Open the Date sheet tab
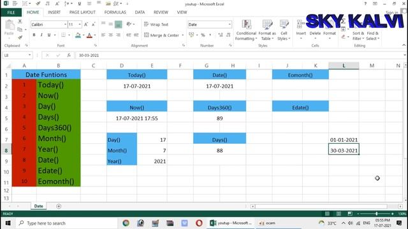The image size is (408, 229). click(x=38, y=206)
